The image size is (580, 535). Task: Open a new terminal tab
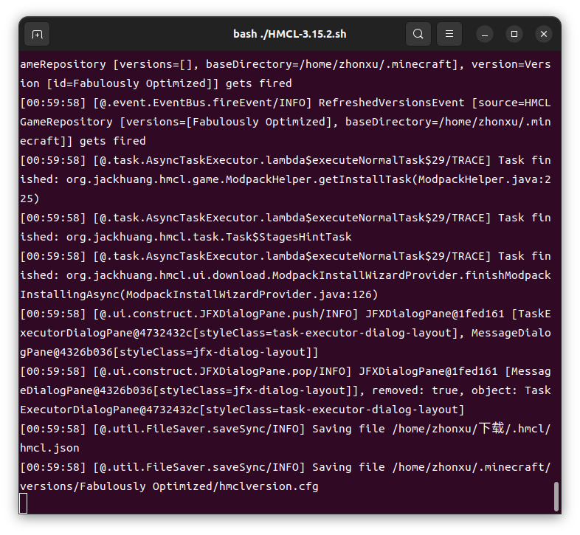coord(37,34)
